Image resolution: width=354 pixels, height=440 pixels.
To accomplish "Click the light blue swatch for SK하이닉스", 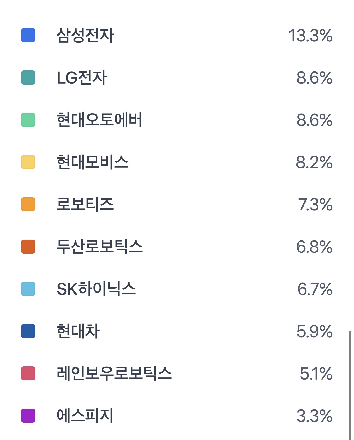I will click(x=28, y=289).
